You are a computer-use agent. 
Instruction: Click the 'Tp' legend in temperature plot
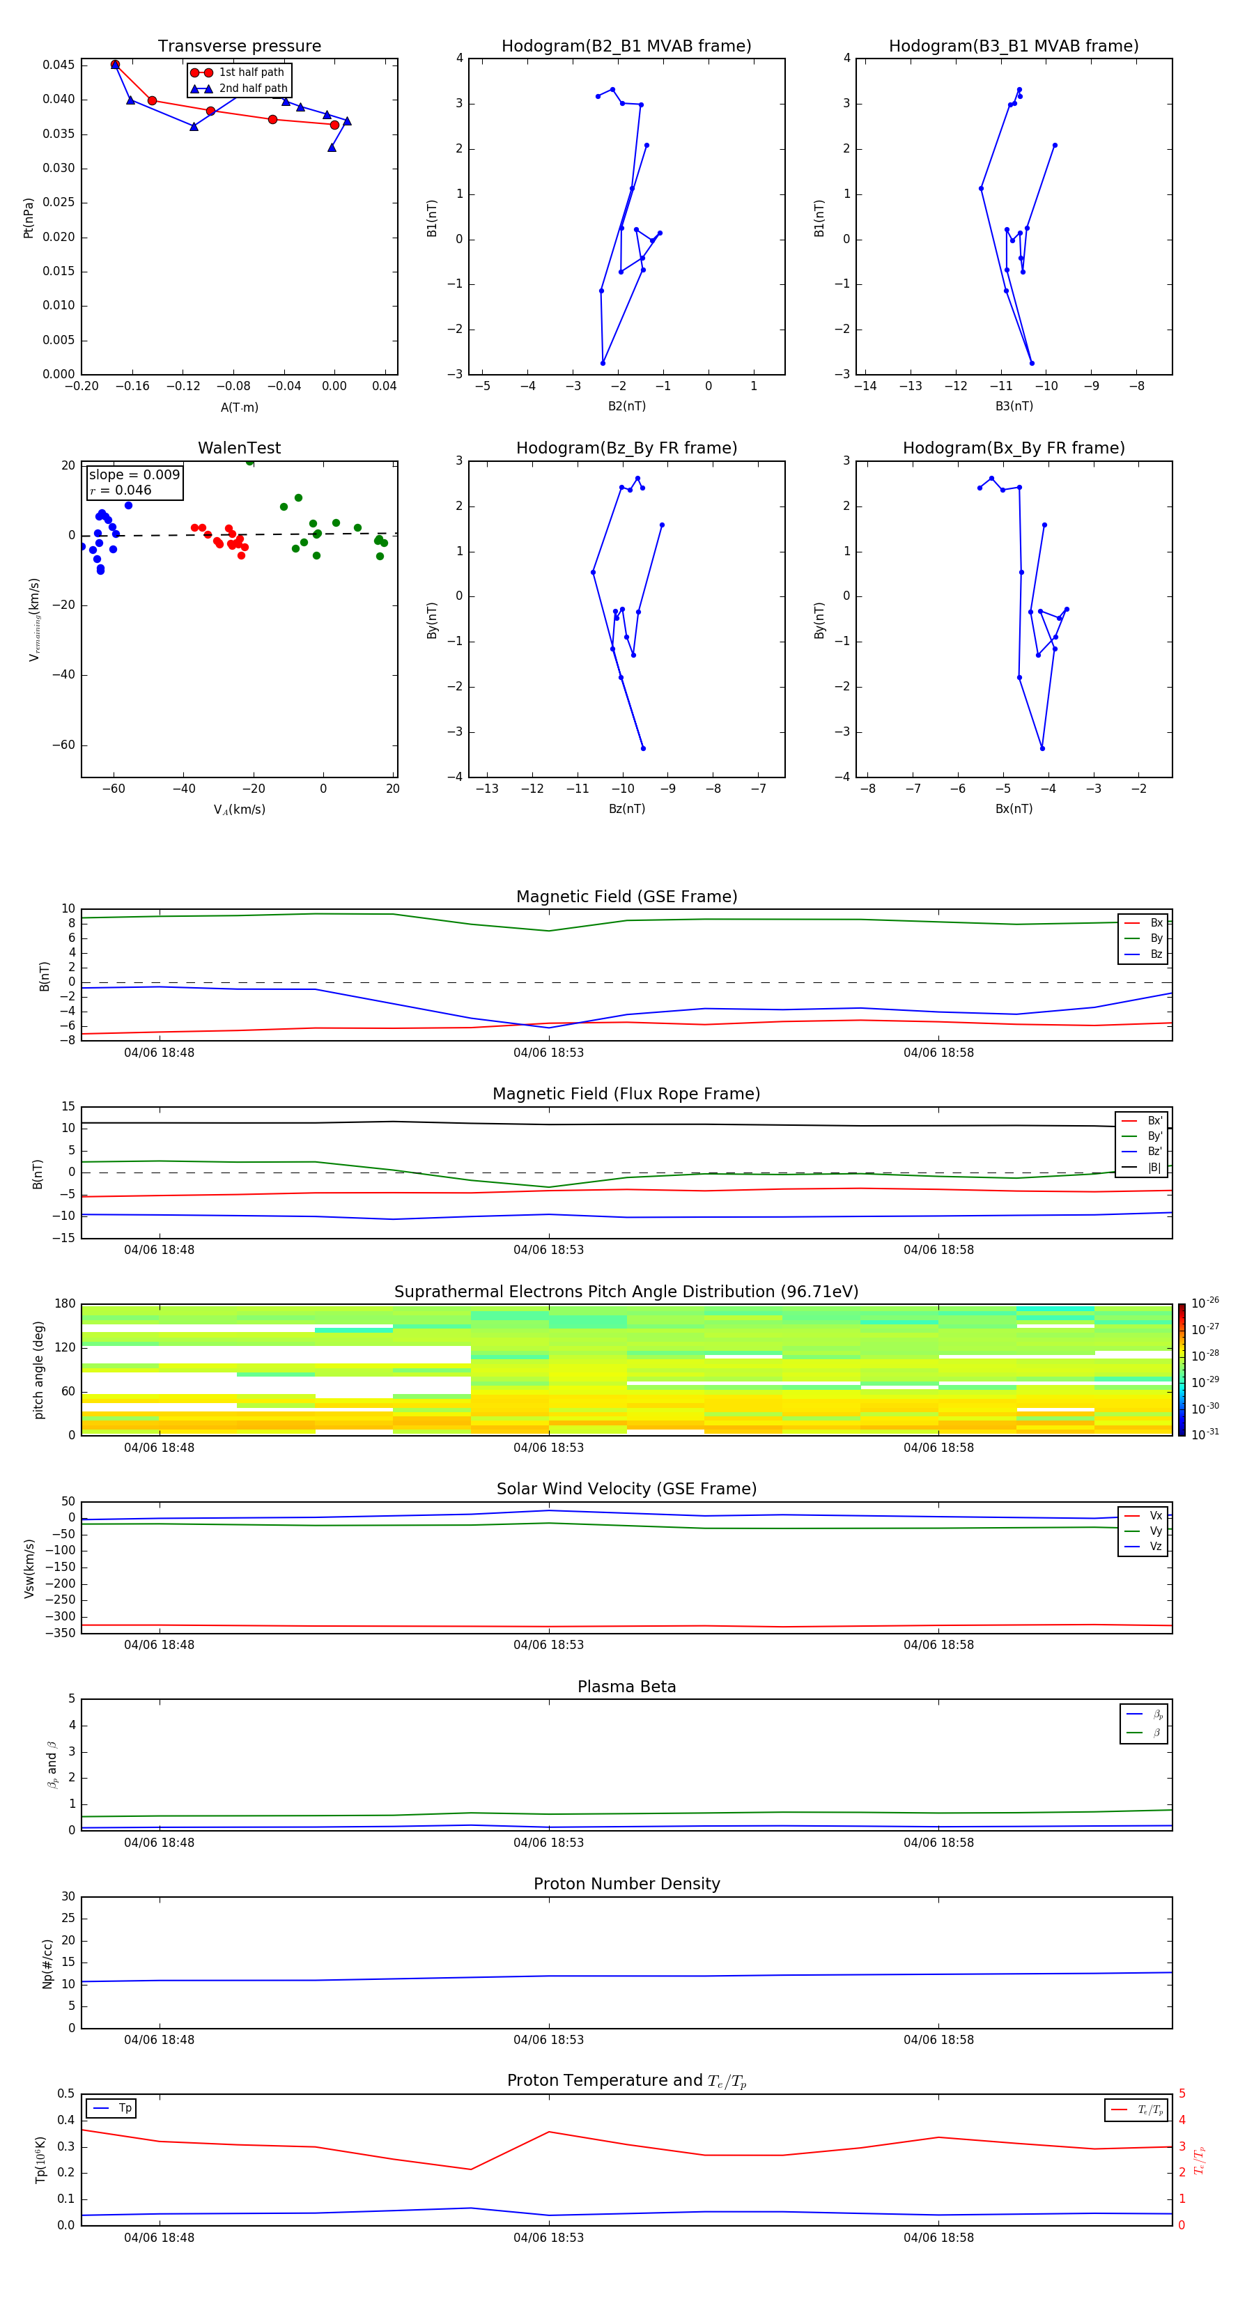(111, 2108)
